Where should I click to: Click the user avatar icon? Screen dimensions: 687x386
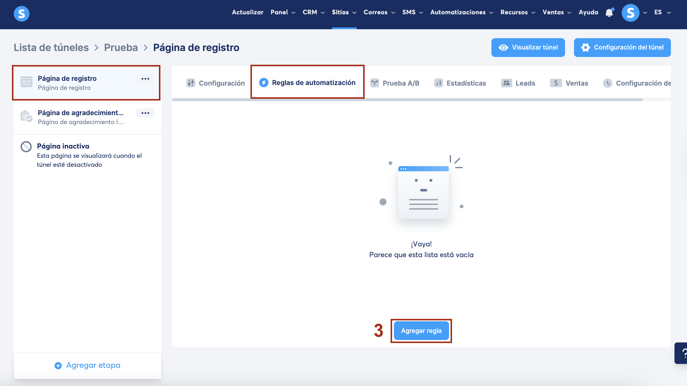[630, 13]
